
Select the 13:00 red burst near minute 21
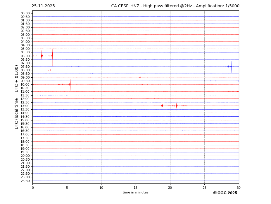click(x=177, y=106)
